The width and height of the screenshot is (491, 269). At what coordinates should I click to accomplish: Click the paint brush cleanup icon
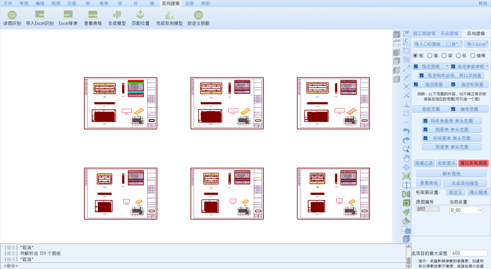[406, 212]
